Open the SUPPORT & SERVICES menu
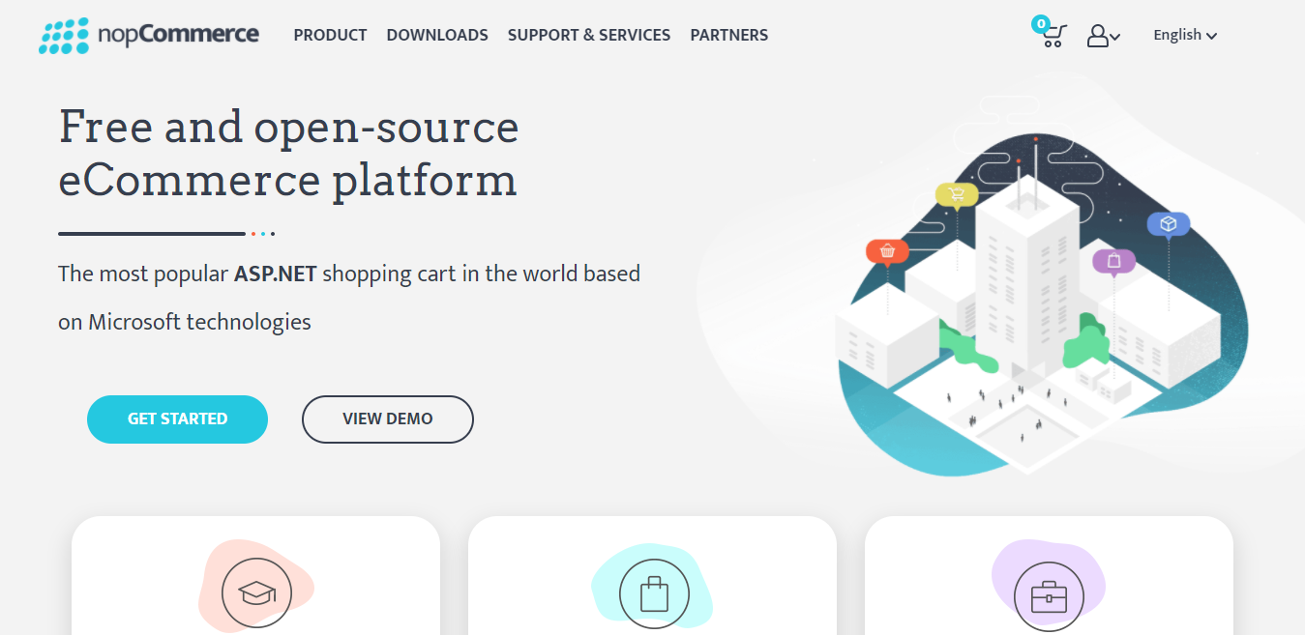The height and width of the screenshot is (635, 1305). (589, 35)
